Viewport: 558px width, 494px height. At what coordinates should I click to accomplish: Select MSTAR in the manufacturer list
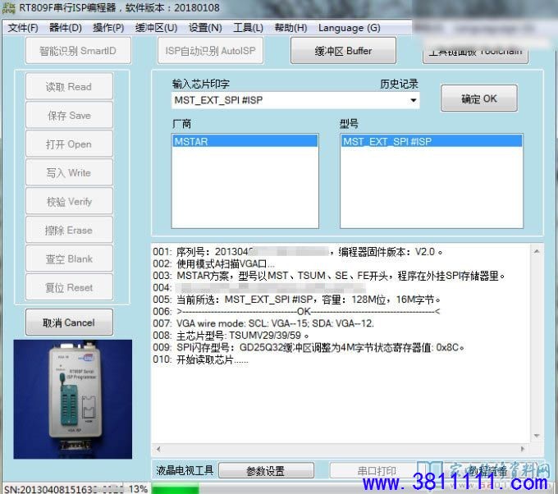(x=245, y=141)
